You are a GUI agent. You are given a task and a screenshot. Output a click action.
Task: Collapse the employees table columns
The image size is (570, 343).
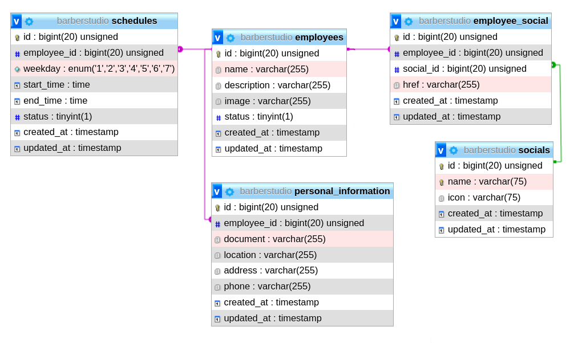[218, 38]
